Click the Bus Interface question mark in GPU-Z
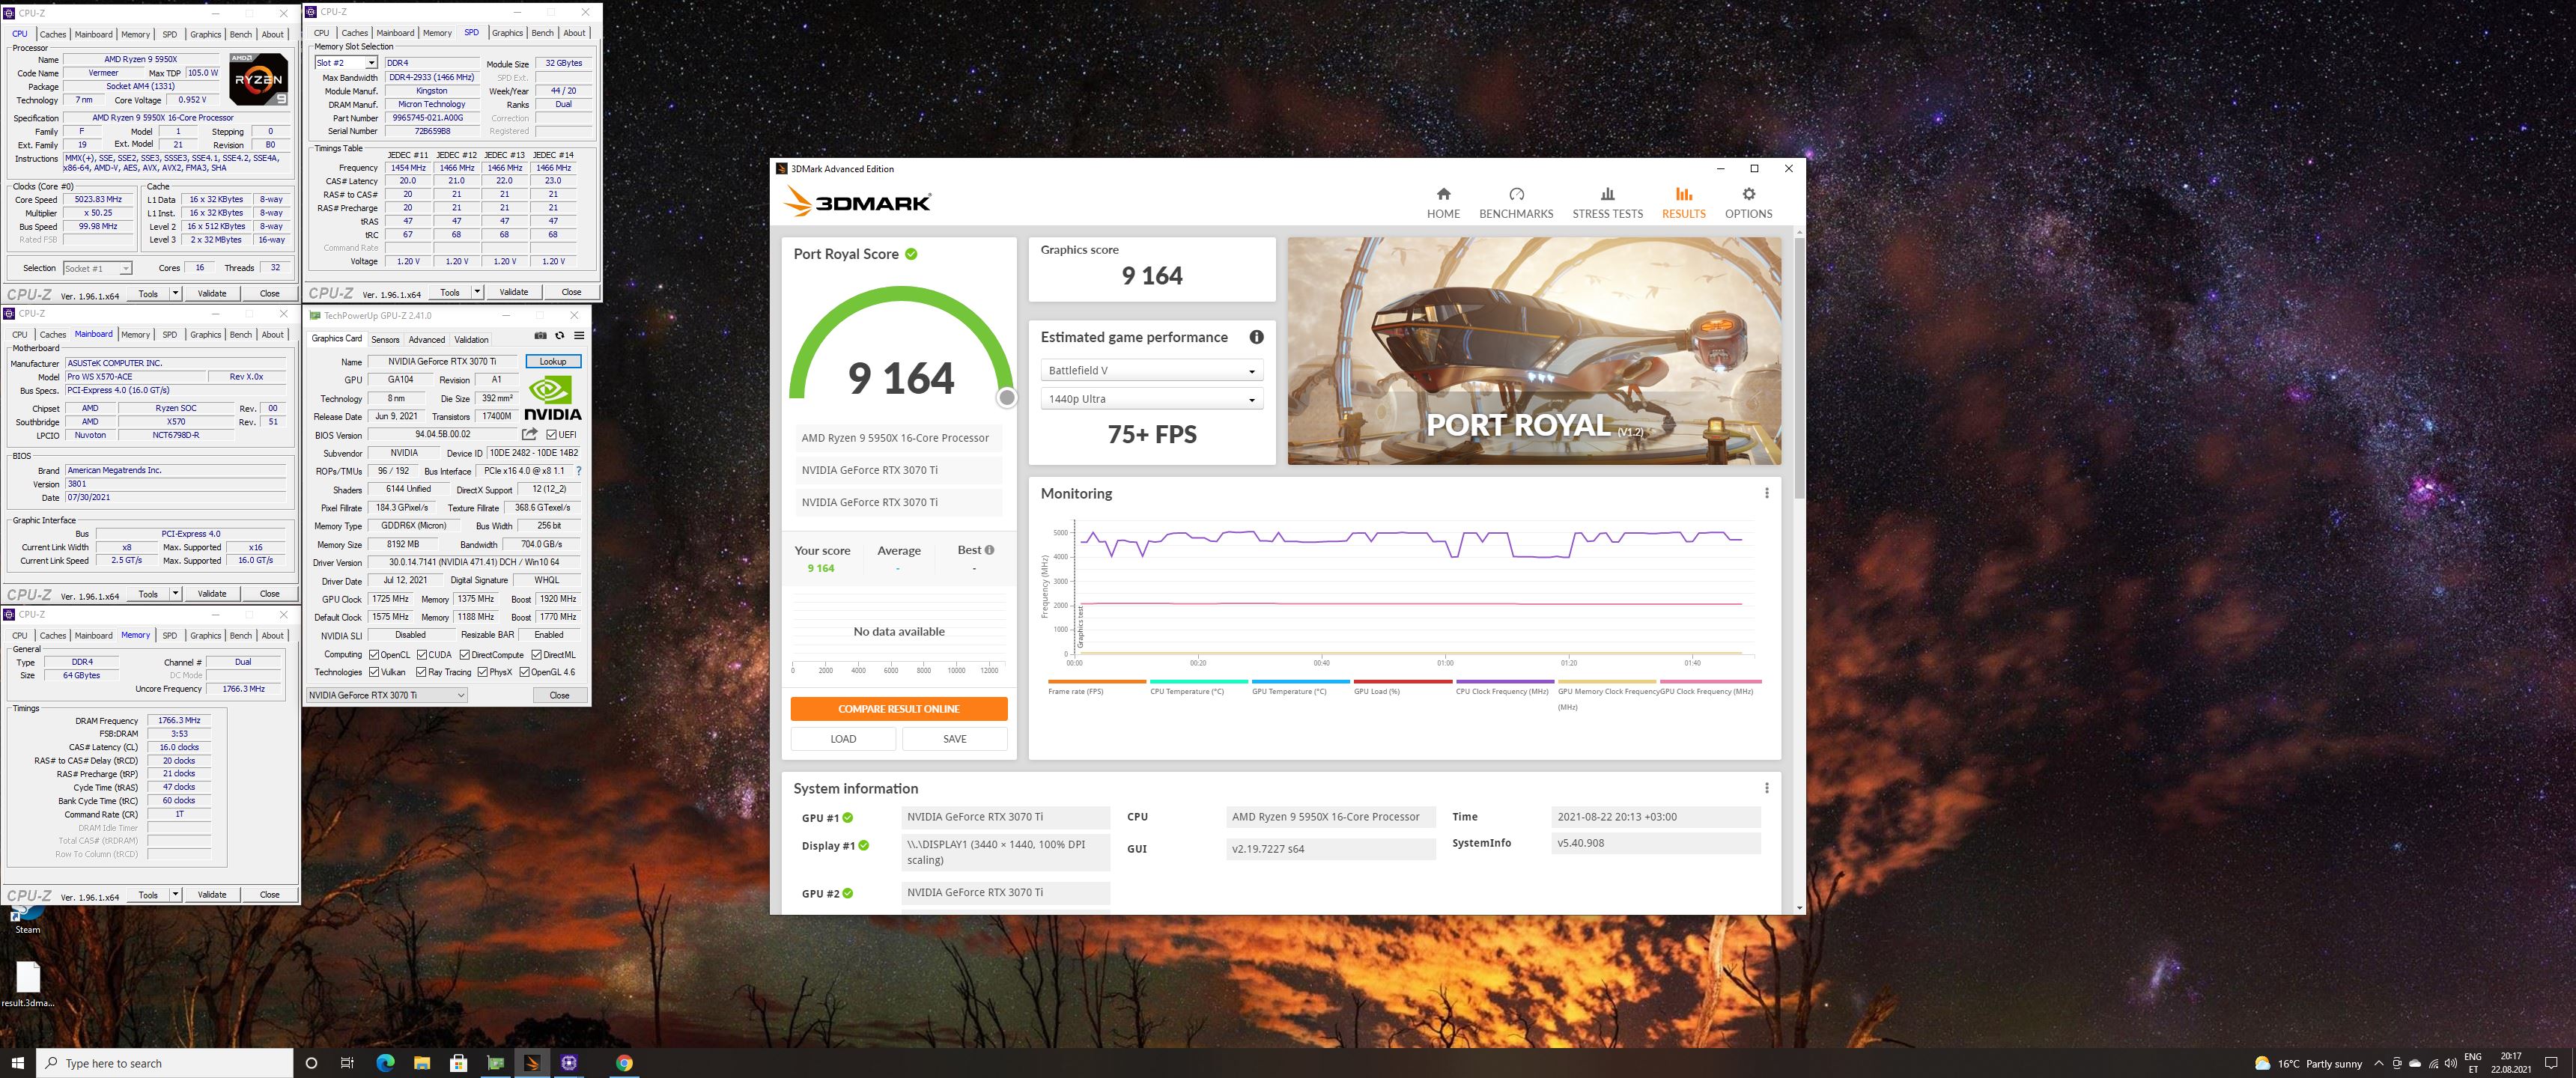Image resolution: width=2576 pixels, height=1078 pixels. point(578,471)
